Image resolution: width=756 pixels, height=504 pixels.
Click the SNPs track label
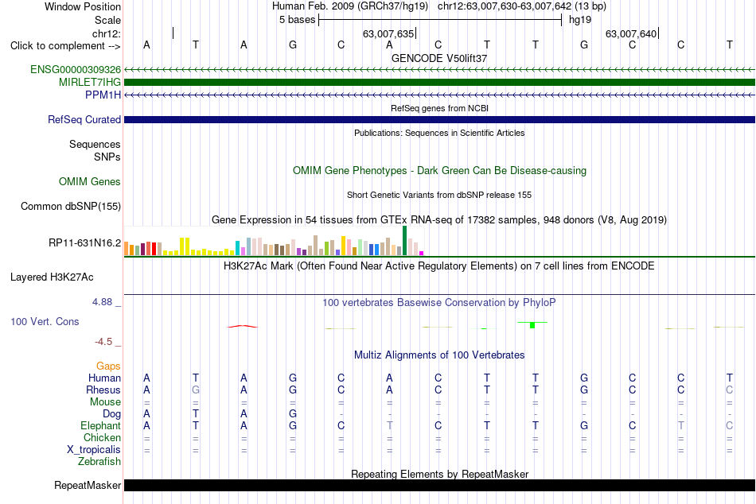(107, 157)
